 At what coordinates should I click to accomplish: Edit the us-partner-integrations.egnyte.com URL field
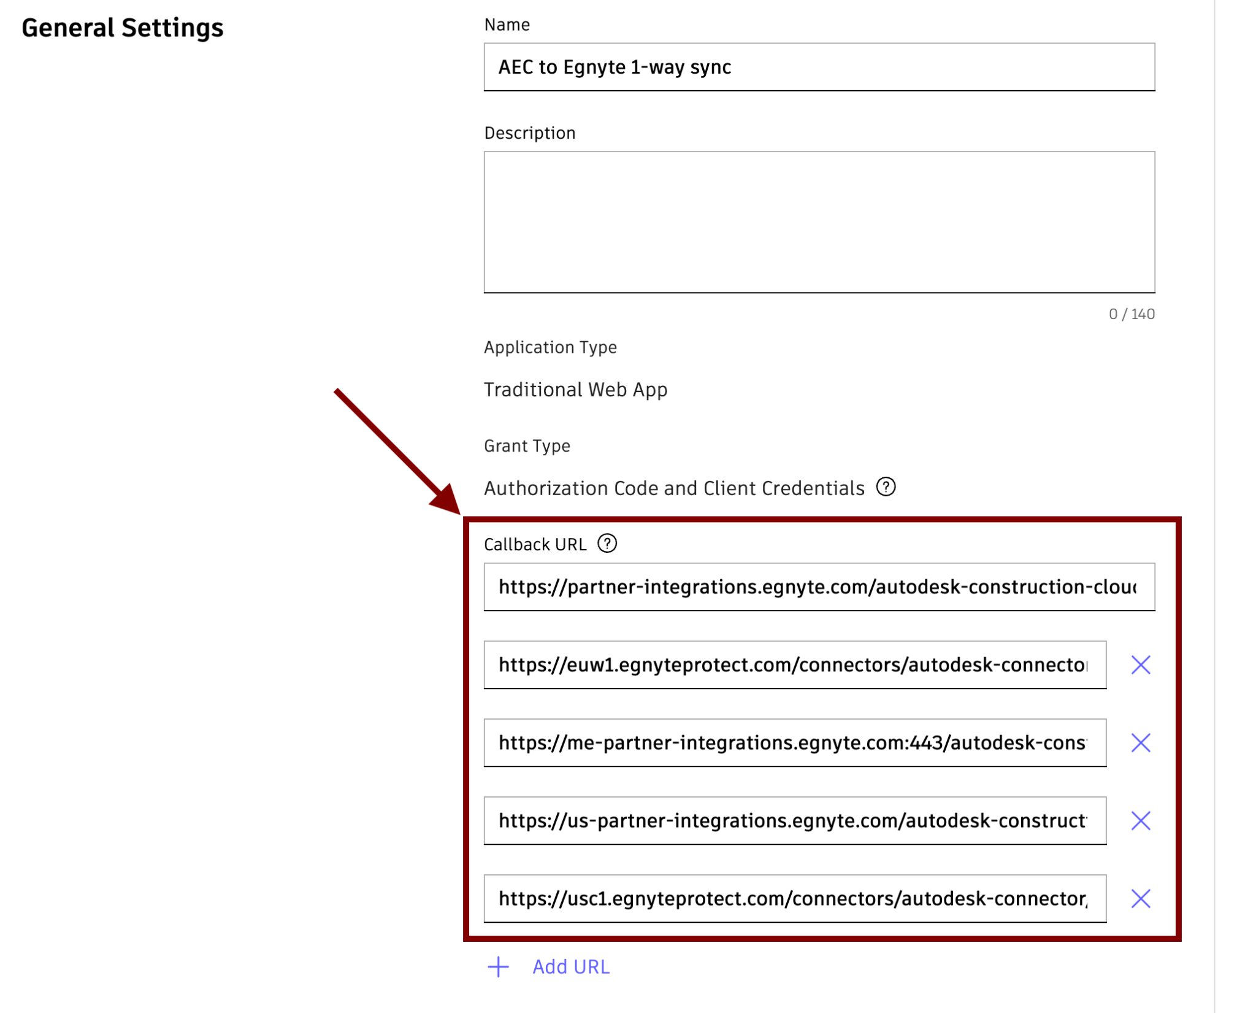[795, 820]
